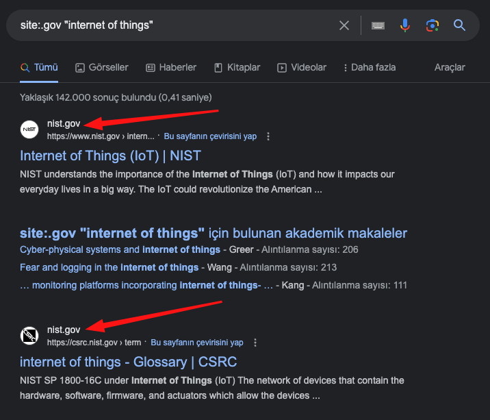Open Fear and logging in the internet article
Screen dimensions: 490x420
click(109, 268)
